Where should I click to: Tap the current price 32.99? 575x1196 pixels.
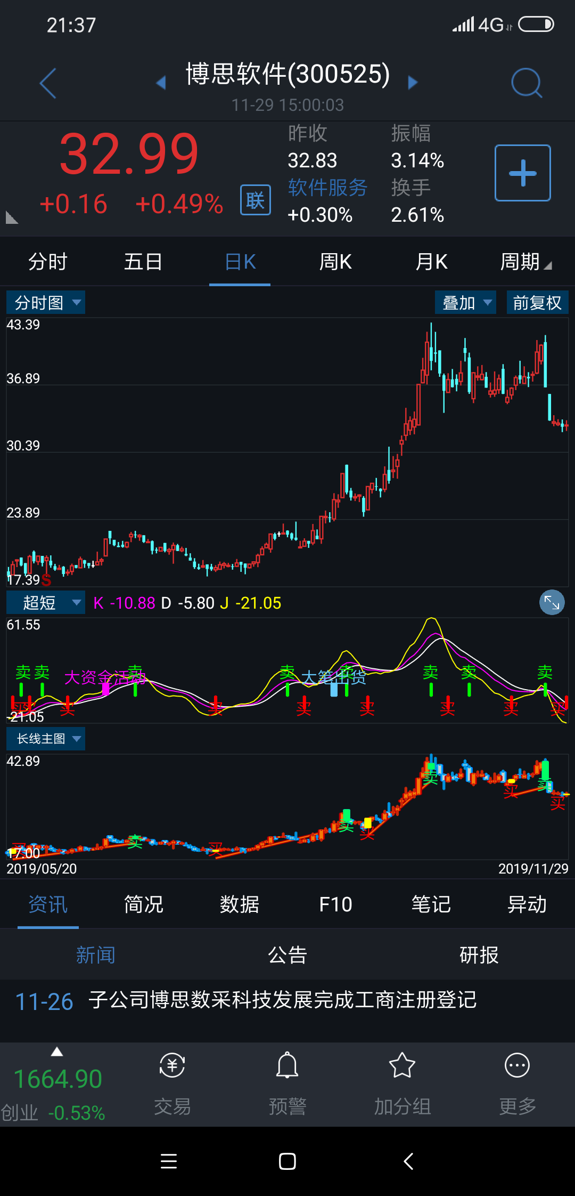(129, 153)
